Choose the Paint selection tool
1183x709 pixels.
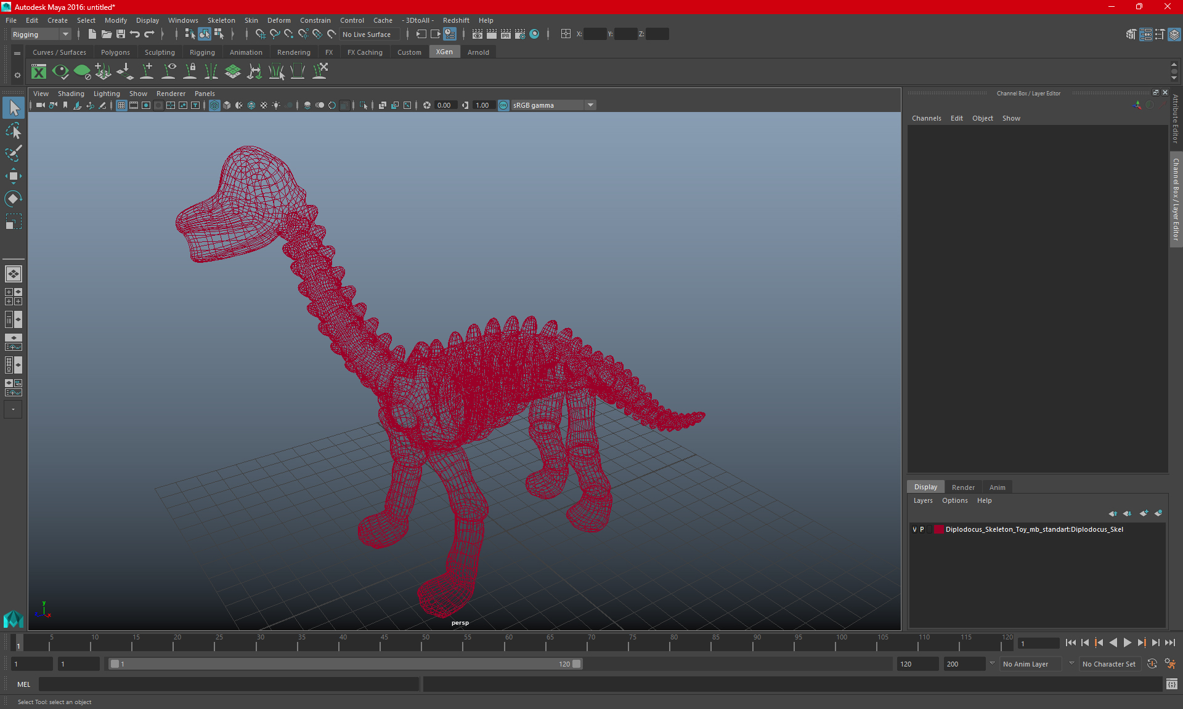pos(14,153)
